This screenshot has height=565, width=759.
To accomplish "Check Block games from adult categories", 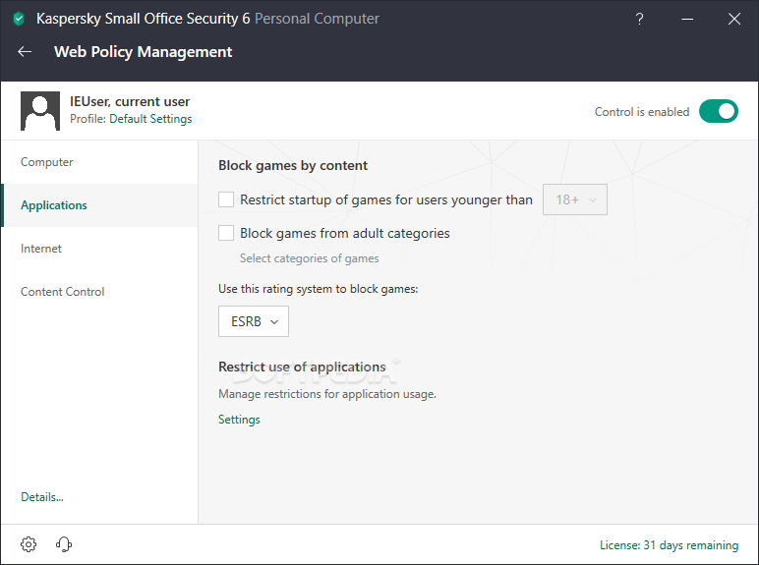I will (226, 233).
